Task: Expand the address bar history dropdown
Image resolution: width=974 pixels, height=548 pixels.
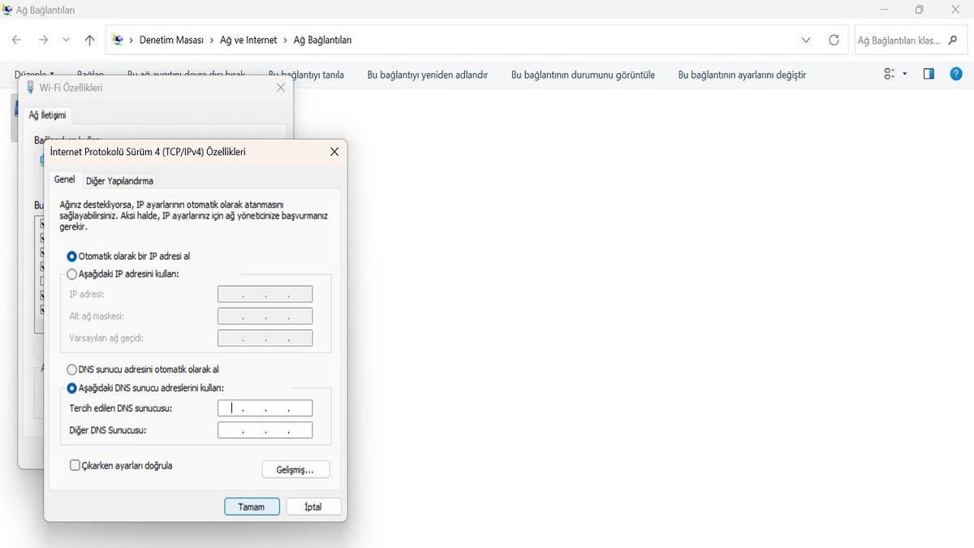Action: click(805, 40)
